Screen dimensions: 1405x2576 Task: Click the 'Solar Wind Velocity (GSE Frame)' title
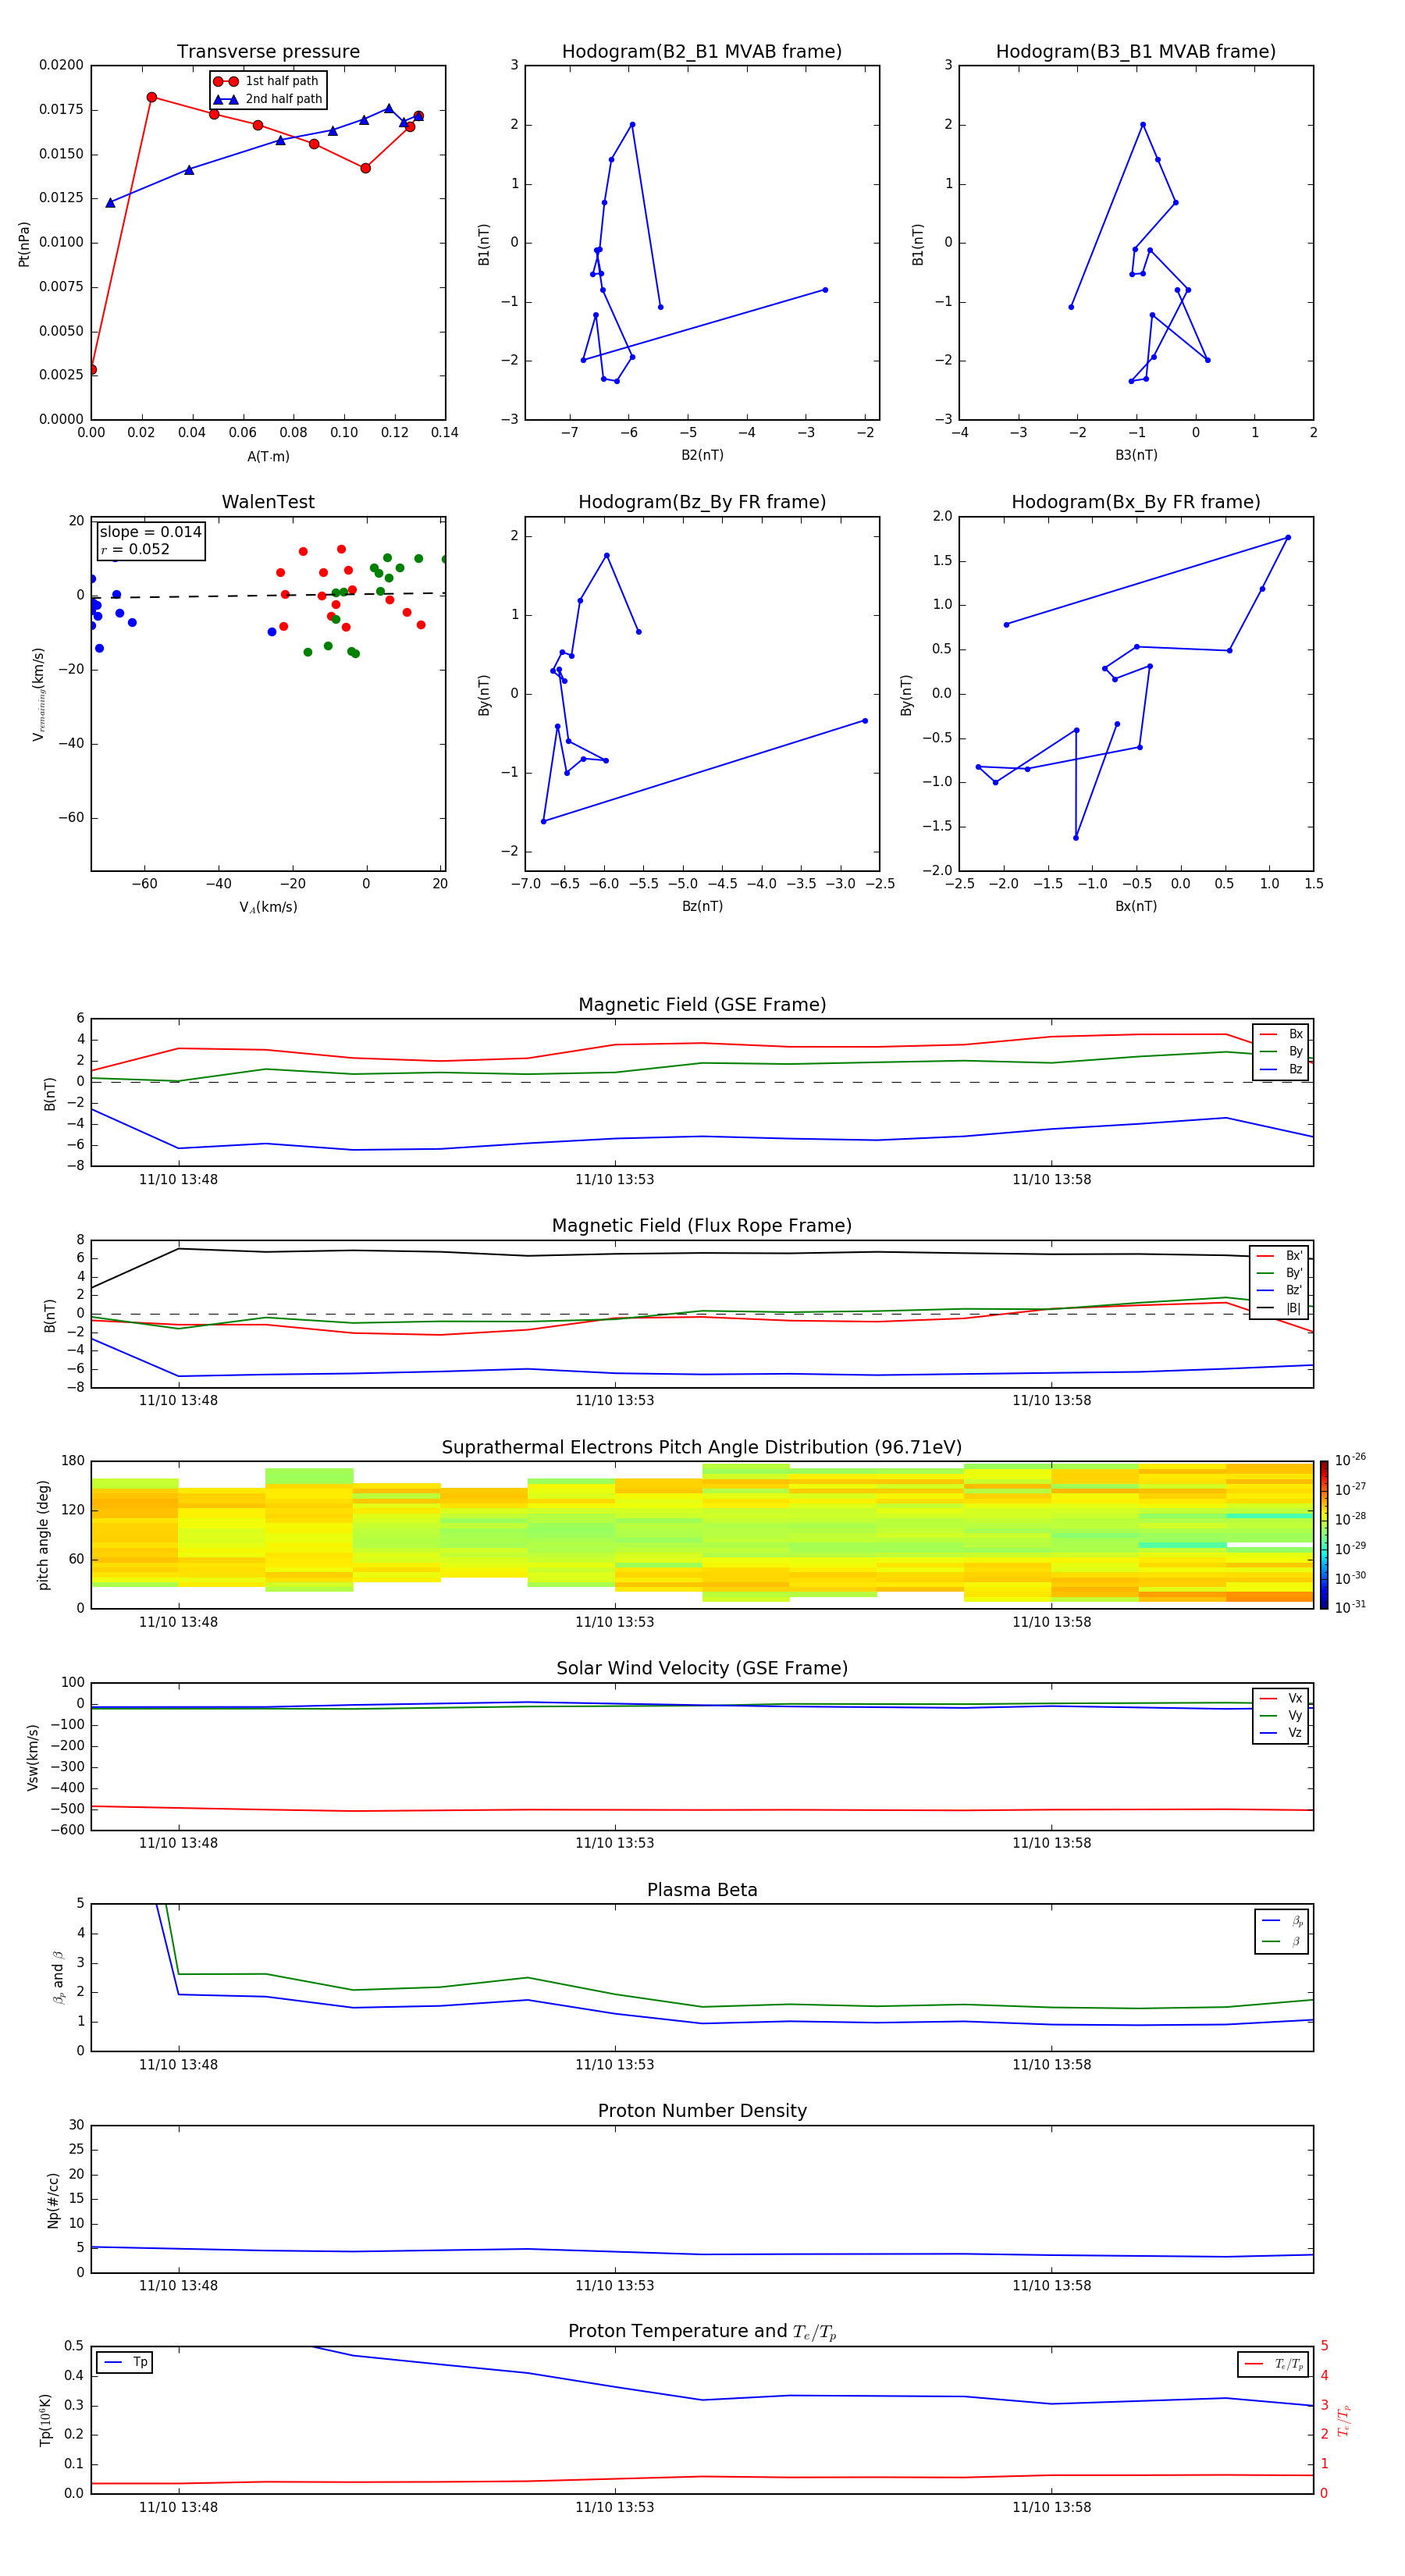coord(702,1669)
